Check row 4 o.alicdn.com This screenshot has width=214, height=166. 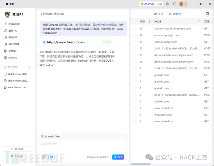(134, 101)
